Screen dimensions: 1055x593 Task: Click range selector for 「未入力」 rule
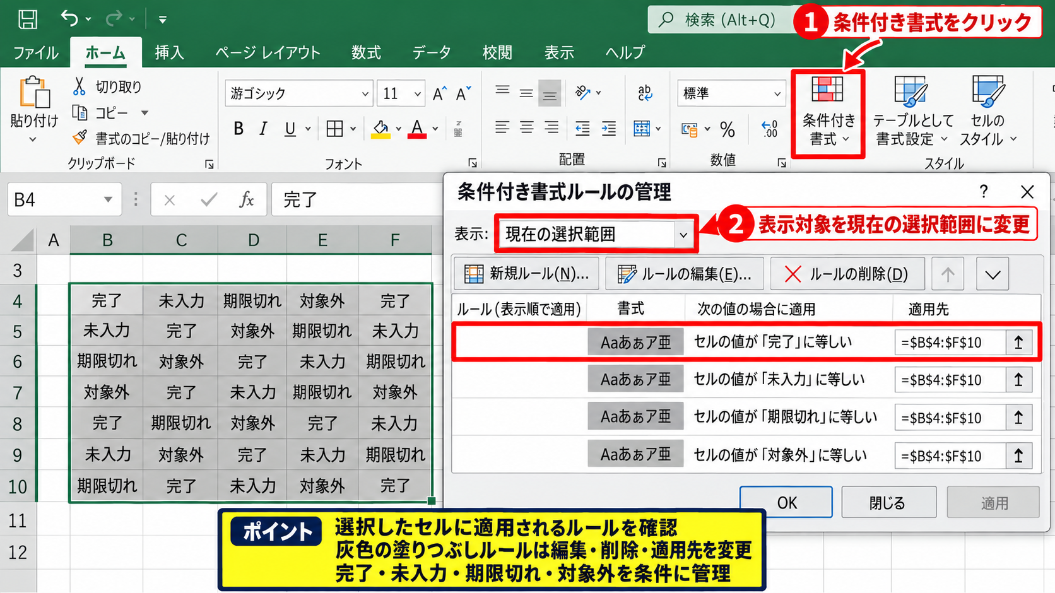[1018, 380]
